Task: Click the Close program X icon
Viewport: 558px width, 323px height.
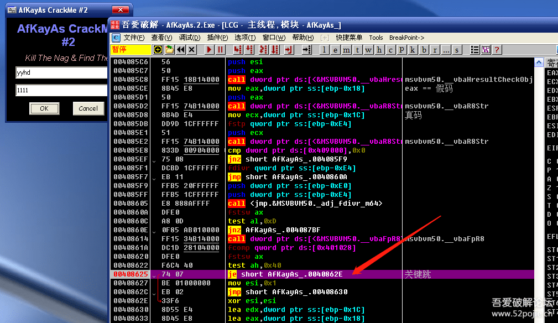Action: click(191, 50)
